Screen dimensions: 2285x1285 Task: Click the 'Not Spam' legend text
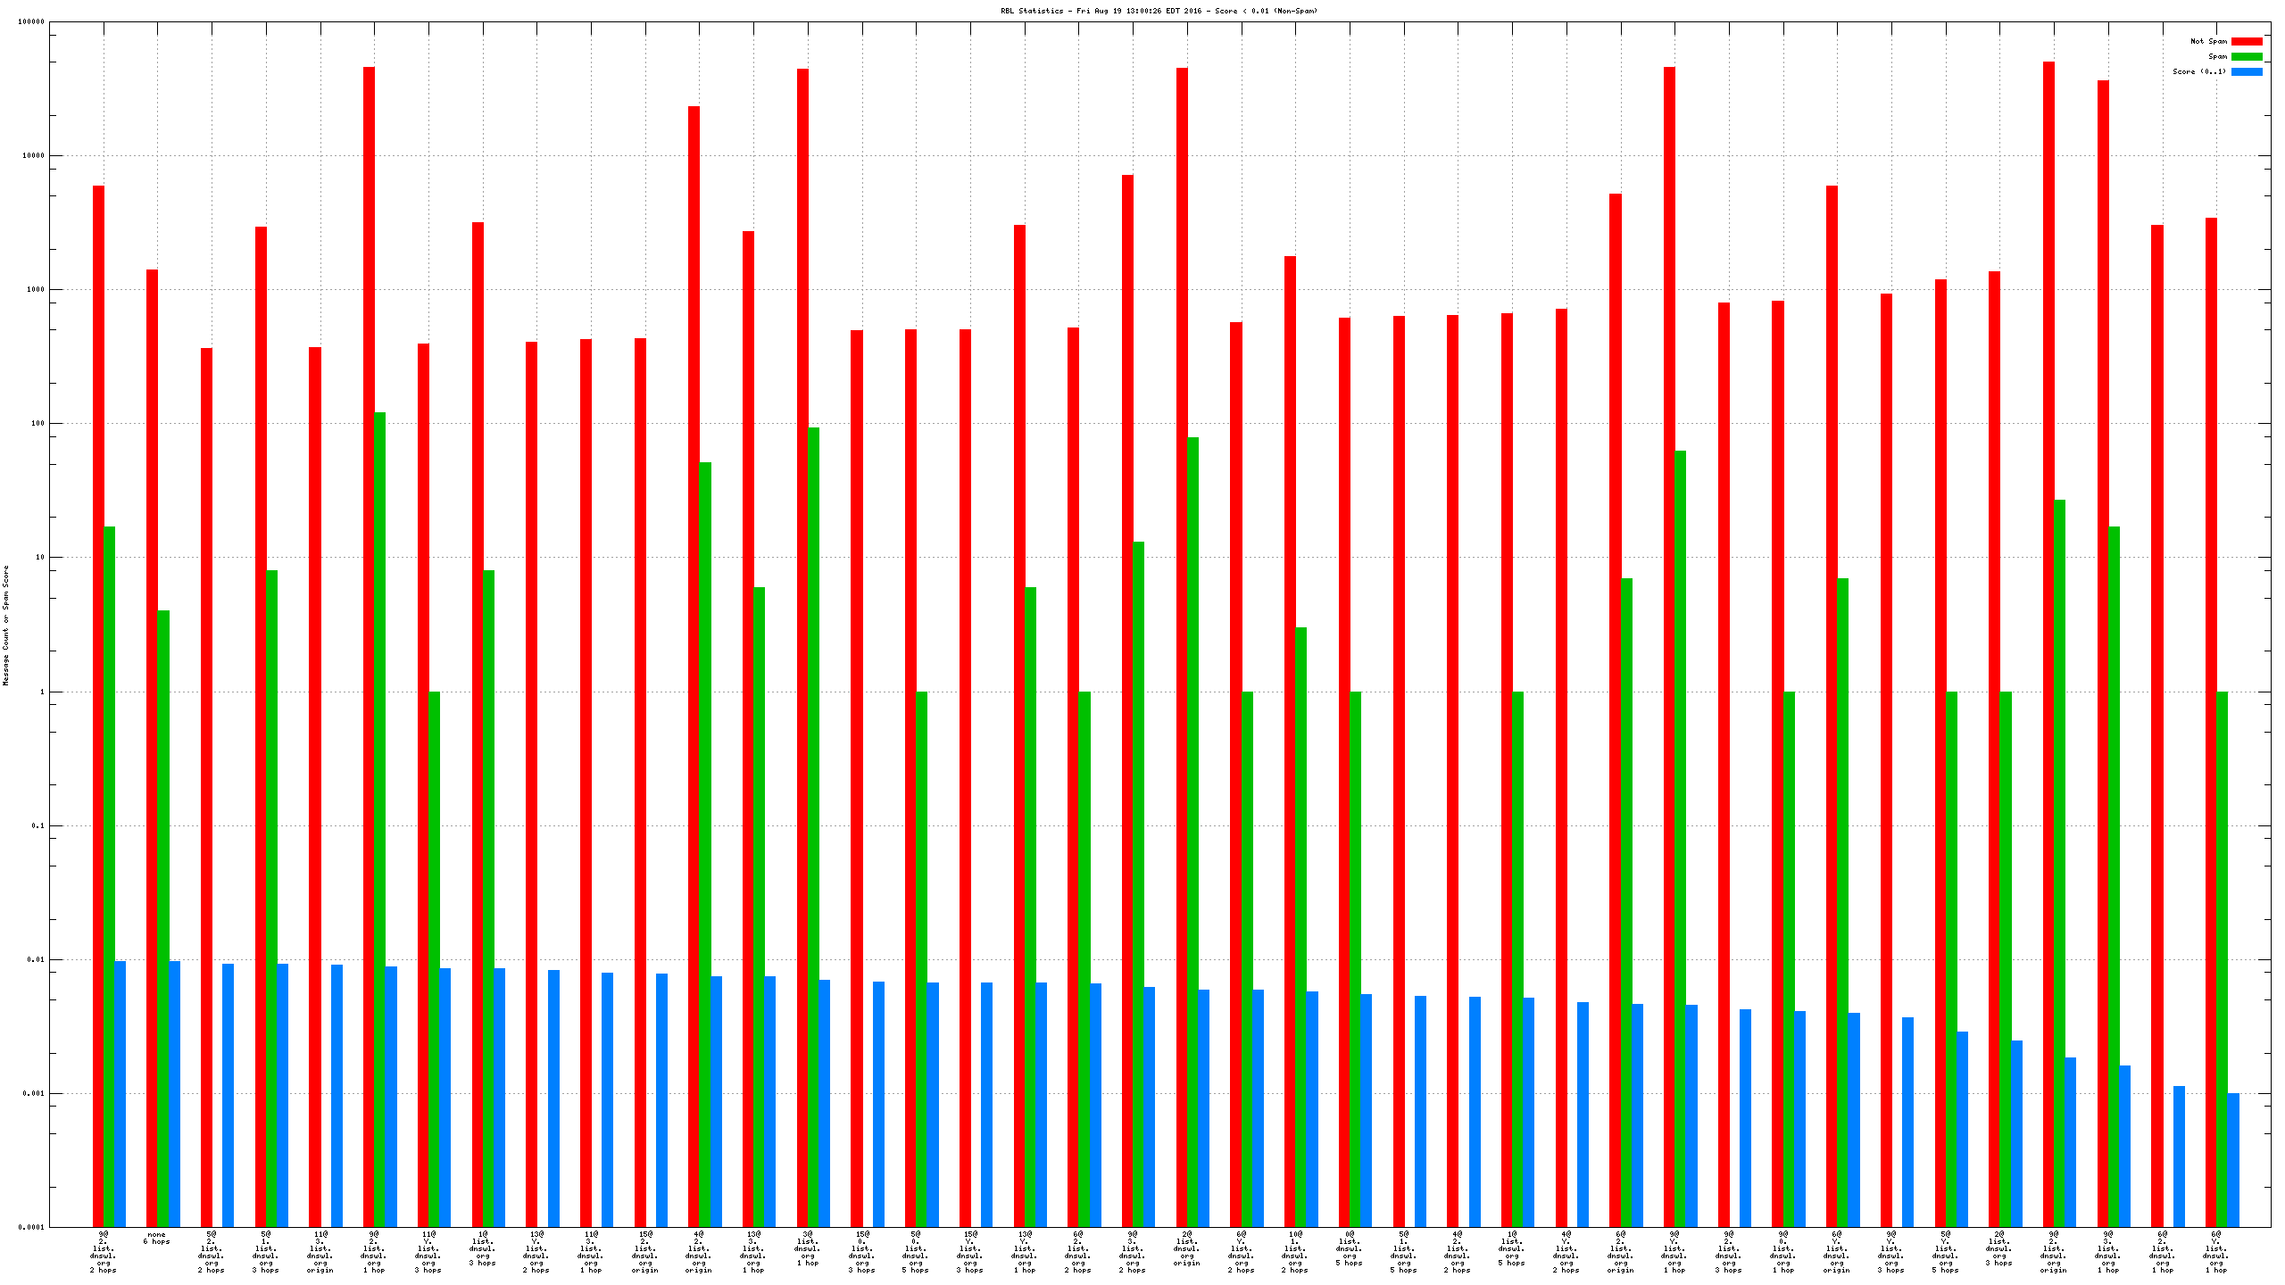click(2208, 41)
